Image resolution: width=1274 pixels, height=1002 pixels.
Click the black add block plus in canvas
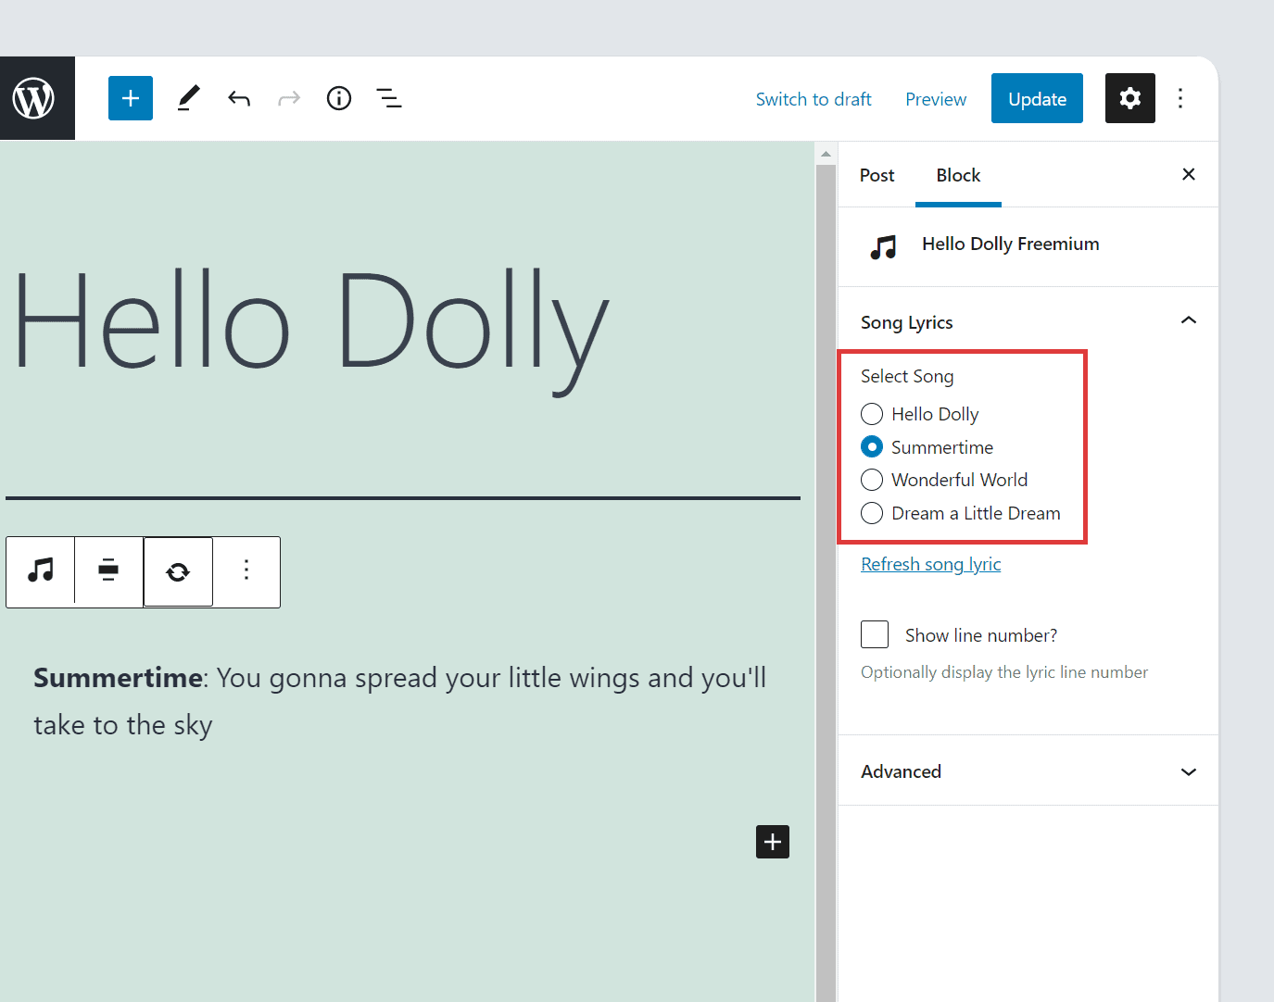773,842
